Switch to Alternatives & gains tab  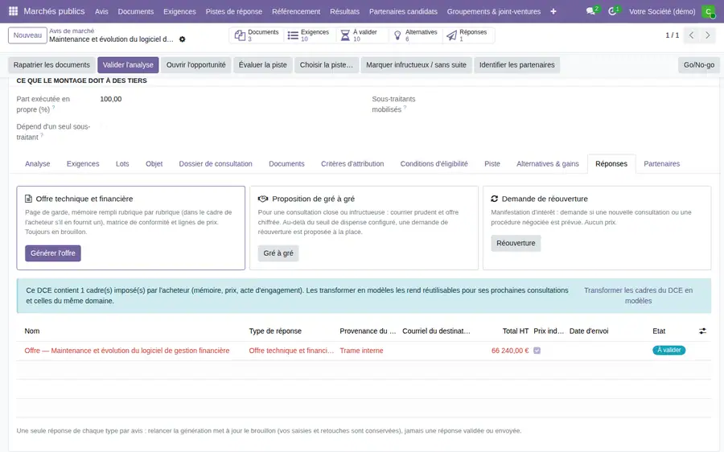coord(548,164)
